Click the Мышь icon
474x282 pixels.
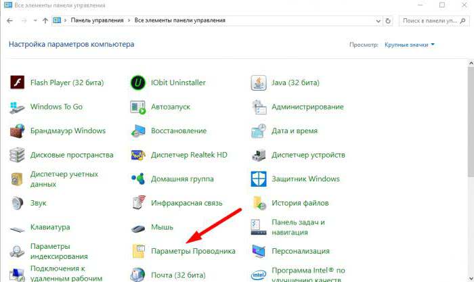point(138,229)
